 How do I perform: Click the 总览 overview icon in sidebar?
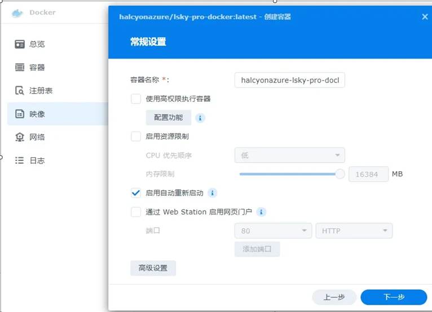click(20, 44)
